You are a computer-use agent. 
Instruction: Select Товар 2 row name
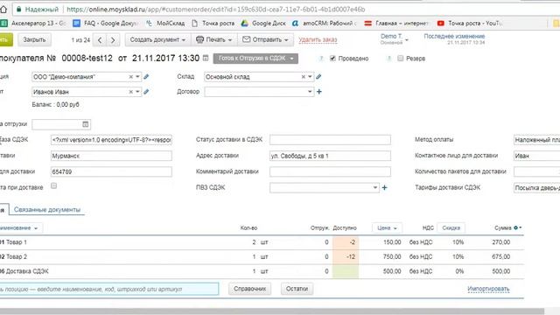point(17,256)
